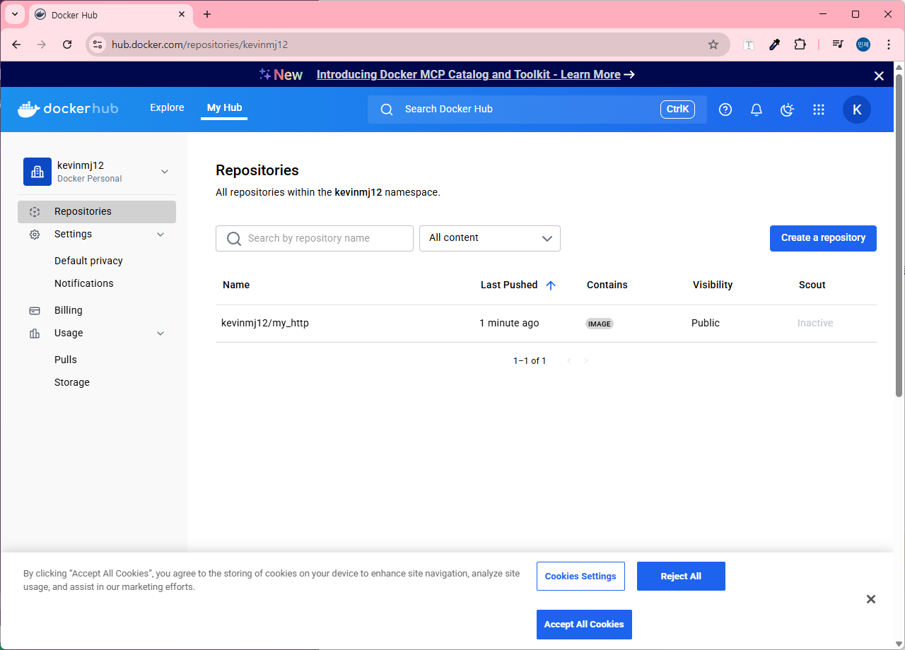Image resolution: width=905 pixels, height=650 pixels.
Task: Collapse the Settings sidebar section
Action: pyautogui.click(x=160, y=235)
